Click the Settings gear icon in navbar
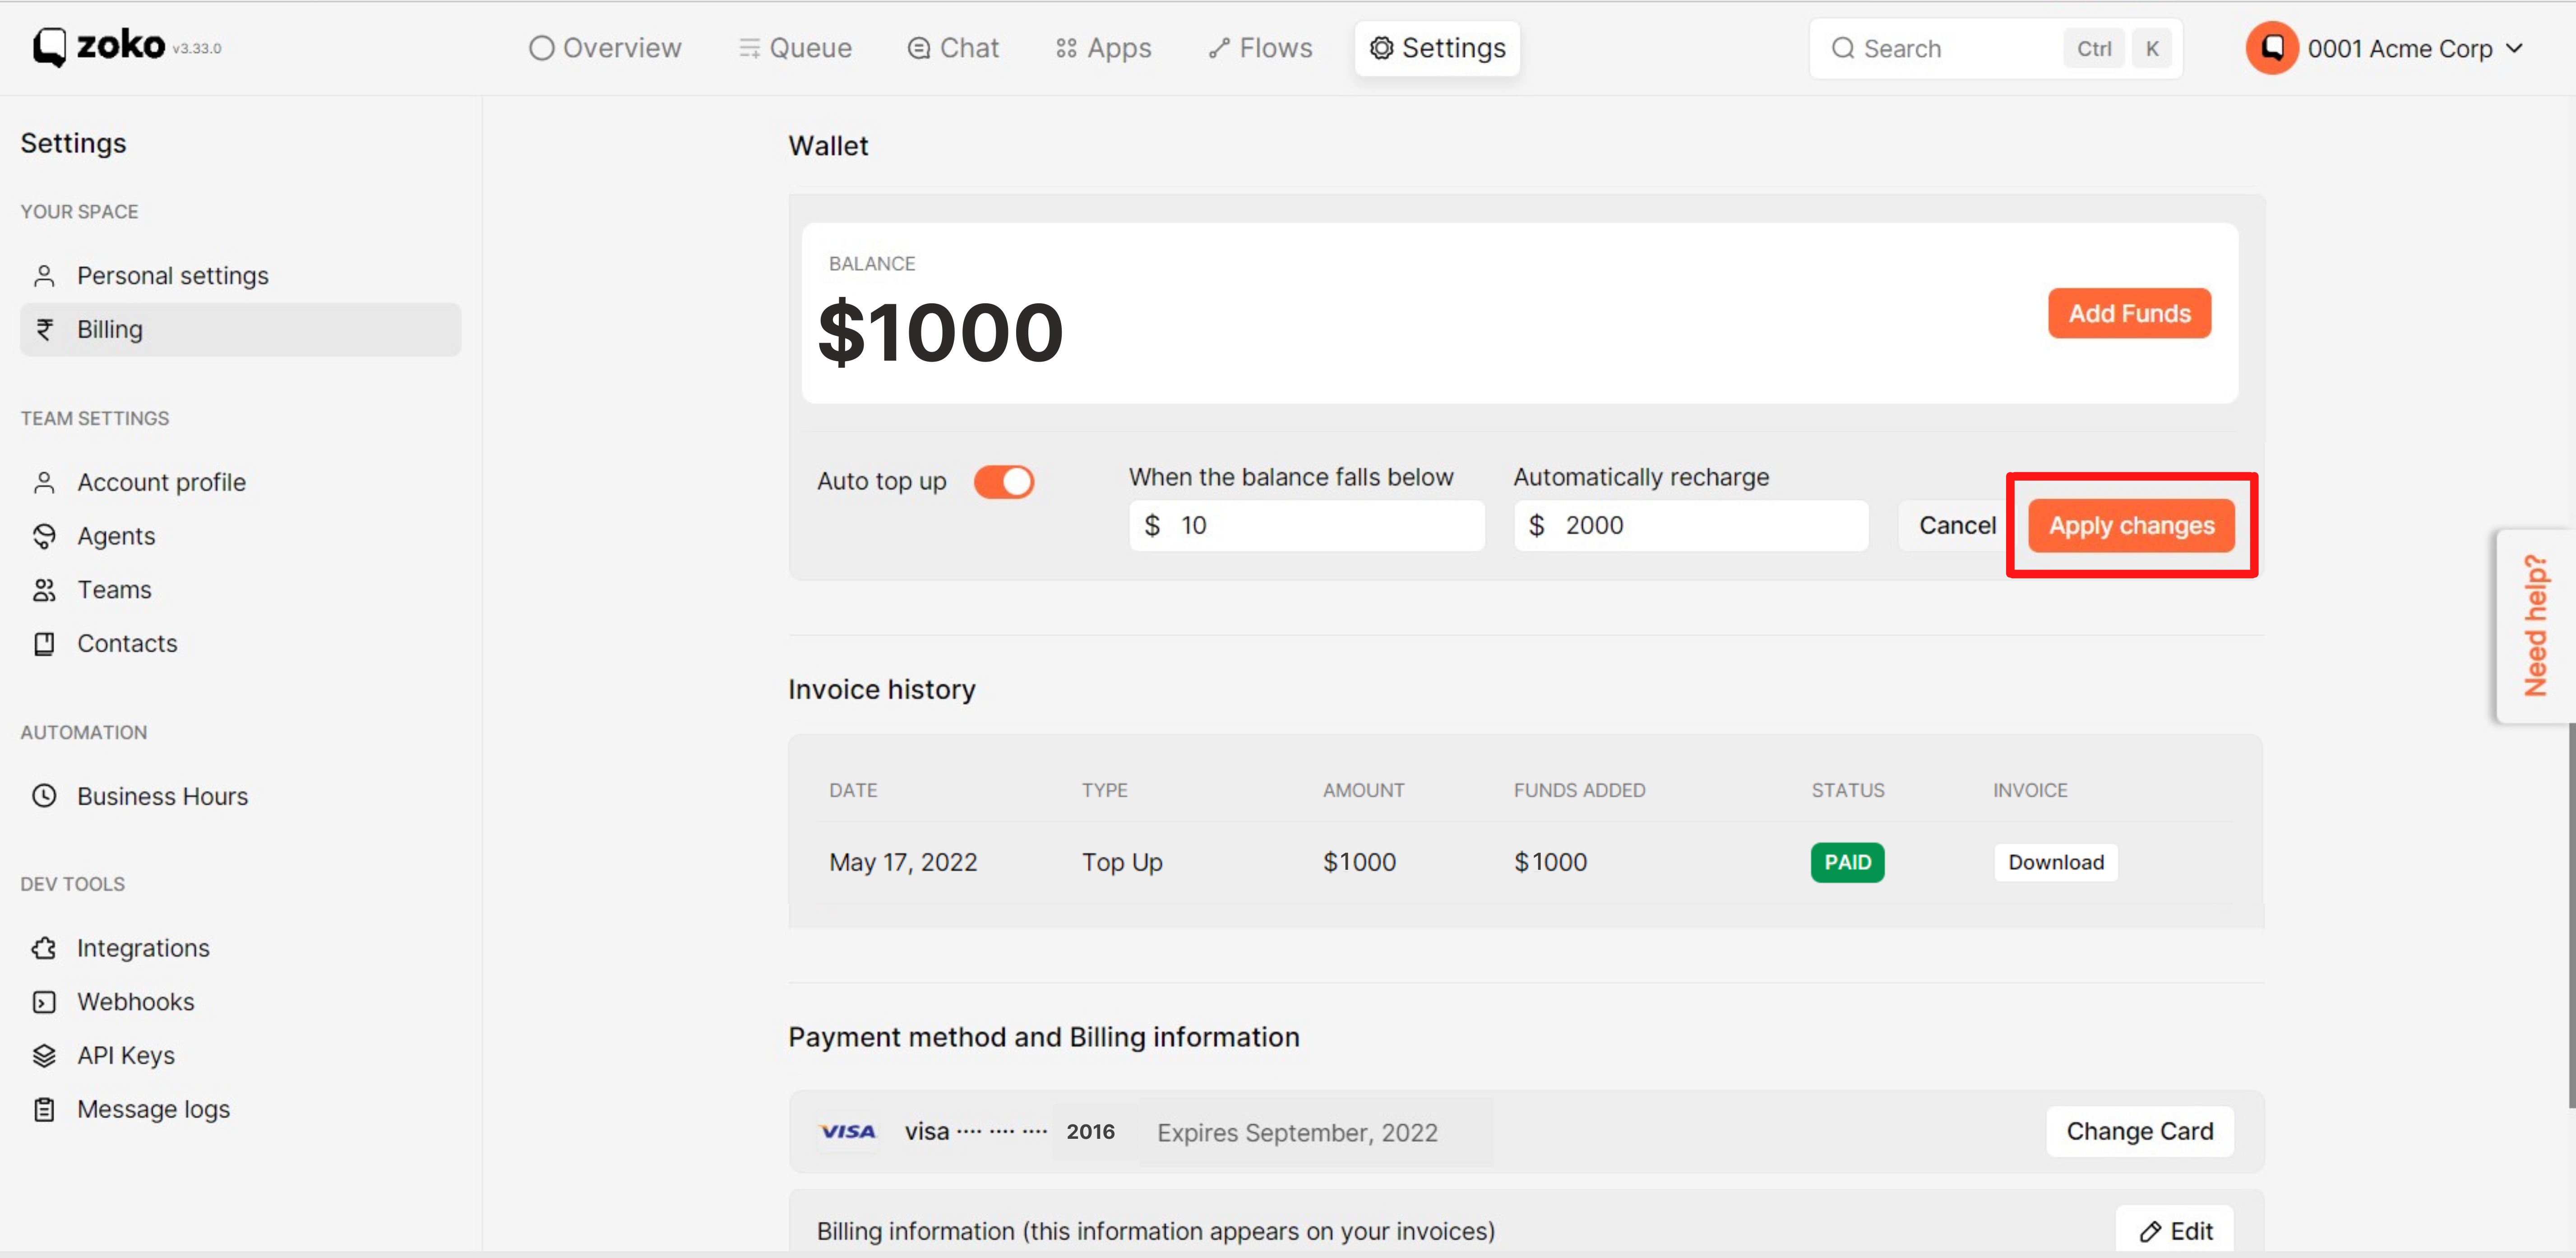This screenshot has height=1258, width=2576. 1381,48
